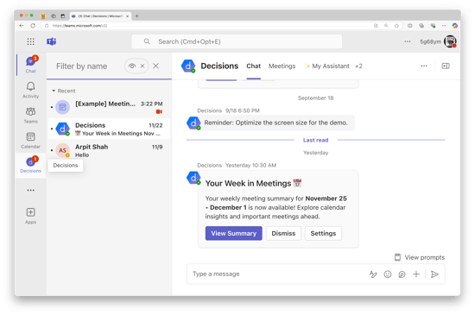
Task: Close the filter bar
Action: pos(156,66)
